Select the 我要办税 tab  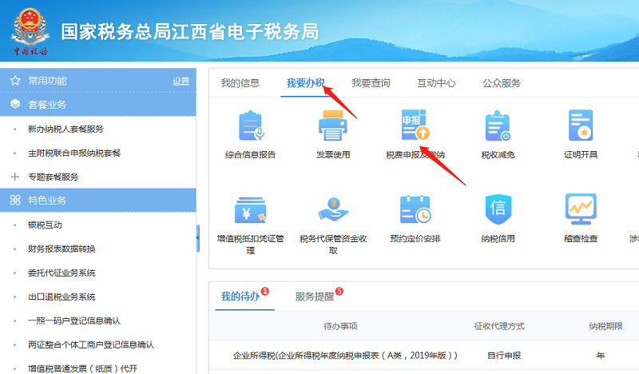305,83
